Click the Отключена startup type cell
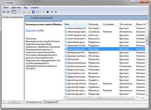 coord(125,66)
